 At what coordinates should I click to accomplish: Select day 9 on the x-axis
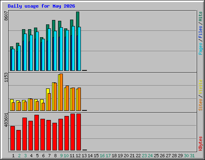[61, 156]
